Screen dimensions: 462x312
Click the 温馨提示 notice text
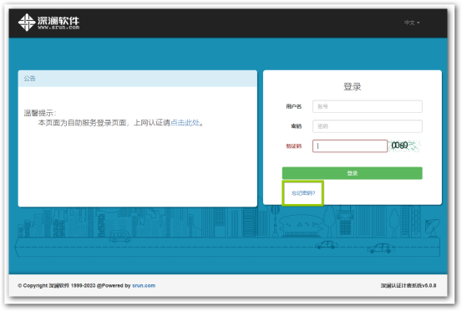click(x=40, y=113)
